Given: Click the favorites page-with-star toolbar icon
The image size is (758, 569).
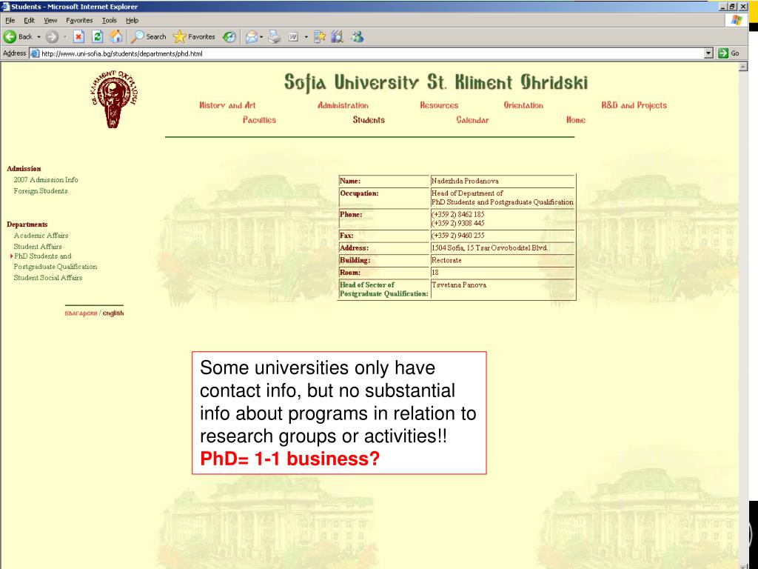Looking at the screenshot, I should pos(320,37).
